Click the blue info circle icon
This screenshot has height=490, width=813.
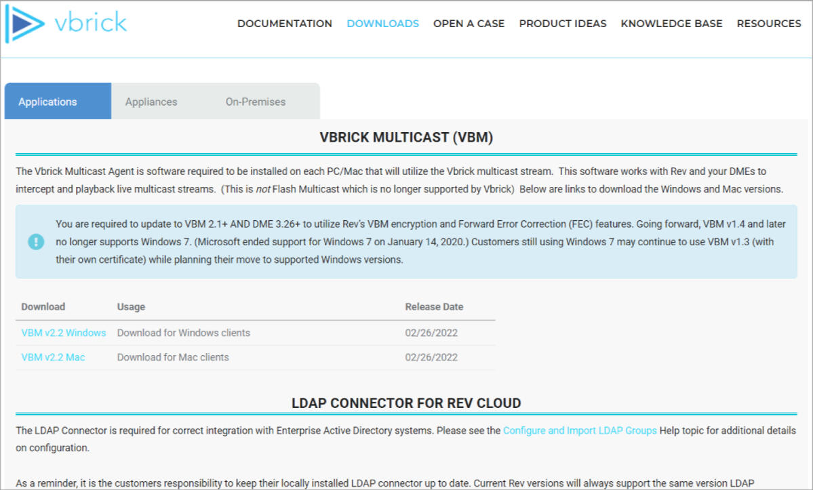(x=37, y=241)
